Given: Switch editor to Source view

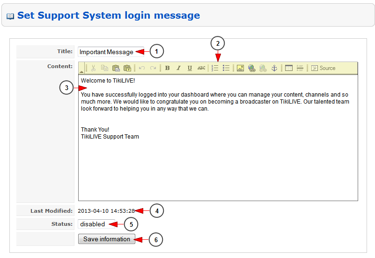Looking at the screenshot, I should [x=323, y=68].
